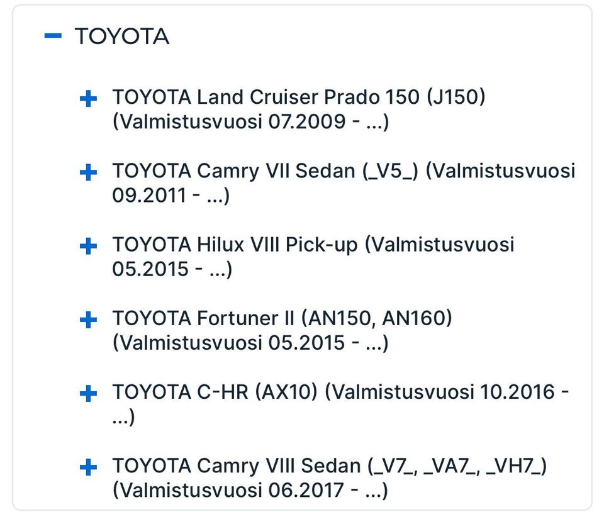The width and height of the screenshot is (604, 512).
Task: Expand the C-HR (AX10) plus icon
Action: tap(89, 394)
